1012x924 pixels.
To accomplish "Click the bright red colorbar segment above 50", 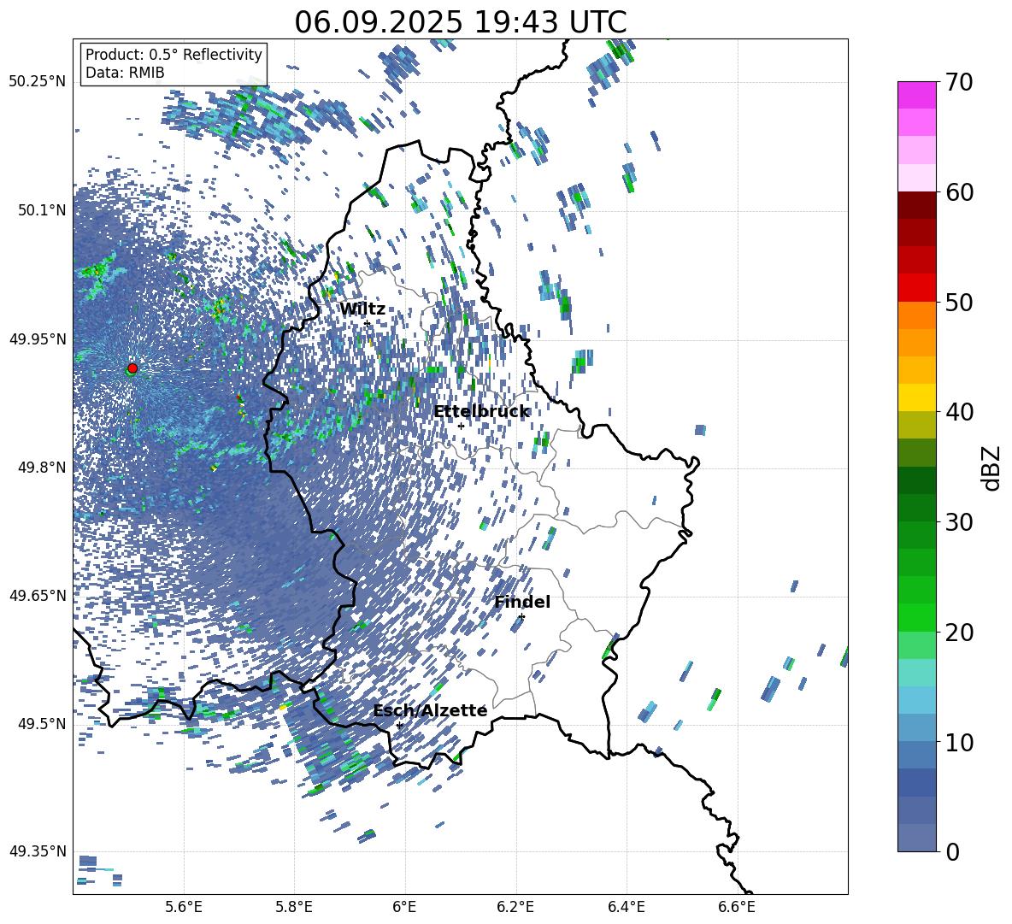I will pos(916,287).
